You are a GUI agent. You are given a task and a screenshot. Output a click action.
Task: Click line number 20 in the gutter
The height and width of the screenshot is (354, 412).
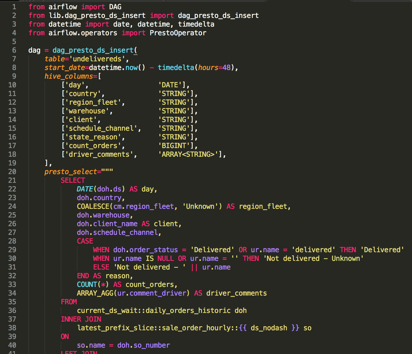pos(12,172)
